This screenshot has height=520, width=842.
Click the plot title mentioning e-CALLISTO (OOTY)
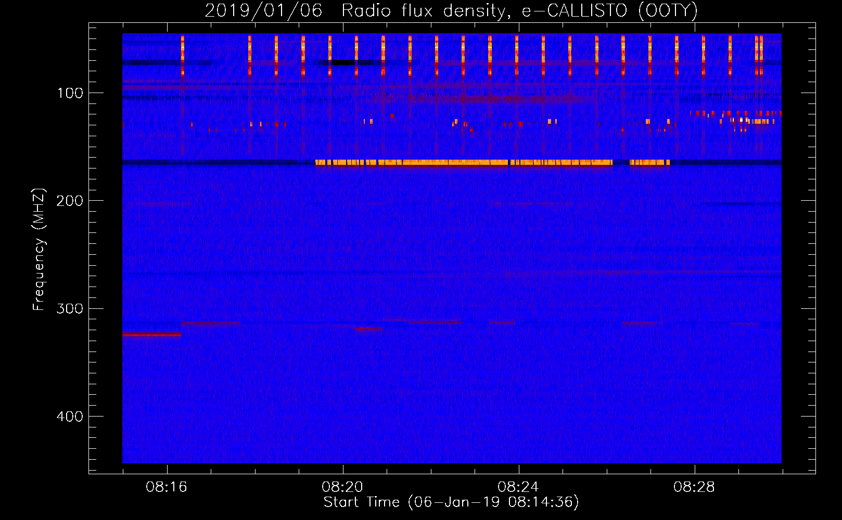click(x=451, y=10)
